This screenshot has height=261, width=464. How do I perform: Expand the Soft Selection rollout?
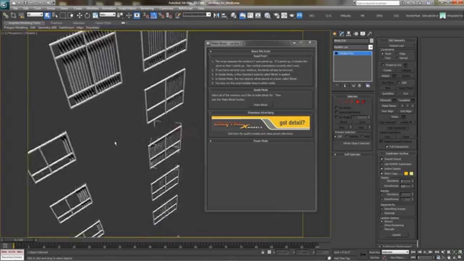[352, 154]
